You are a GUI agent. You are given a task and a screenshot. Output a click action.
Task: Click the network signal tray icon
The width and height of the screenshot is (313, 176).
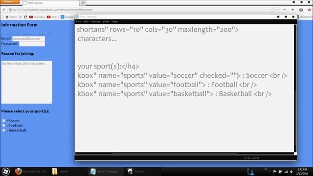[286, 172]
